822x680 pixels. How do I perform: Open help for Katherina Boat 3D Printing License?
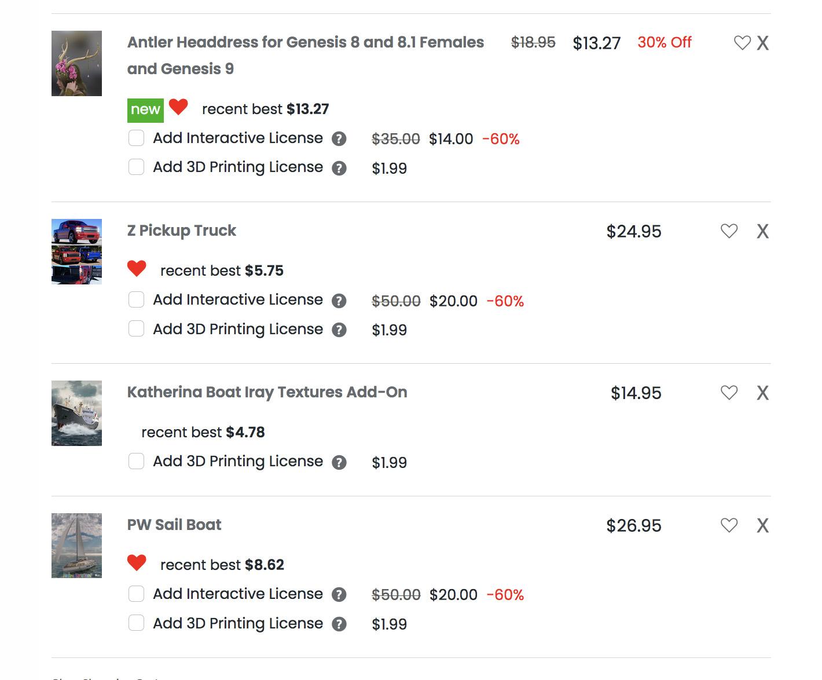(x=339, y=463)
